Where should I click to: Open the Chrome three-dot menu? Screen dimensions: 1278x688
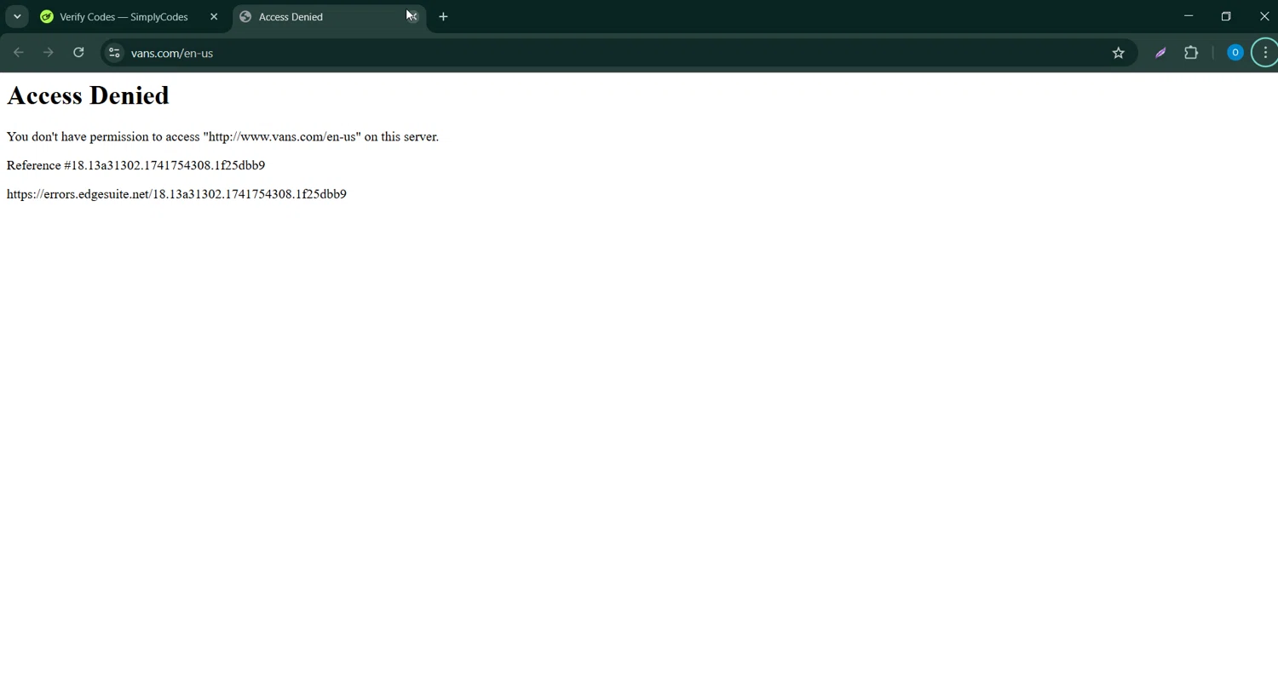tap(1265, 53)
